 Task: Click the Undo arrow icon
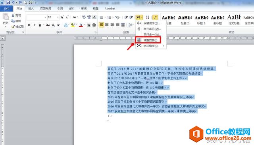coord(13,2)
